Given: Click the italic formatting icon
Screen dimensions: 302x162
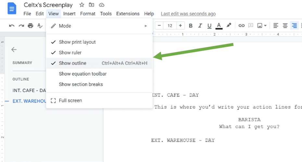Looking at the screenshot, I should (x=200, y=26).
